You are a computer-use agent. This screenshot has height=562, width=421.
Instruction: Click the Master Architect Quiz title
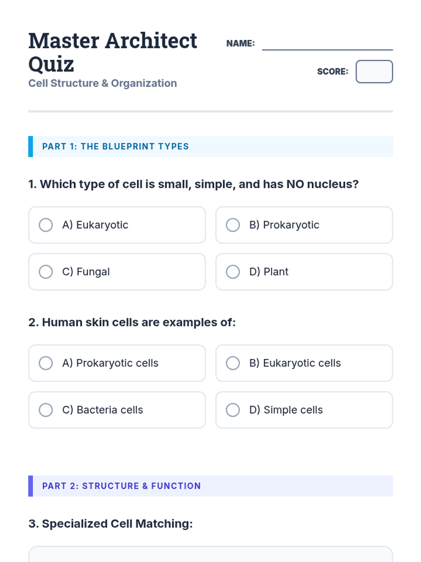point(112,52)
